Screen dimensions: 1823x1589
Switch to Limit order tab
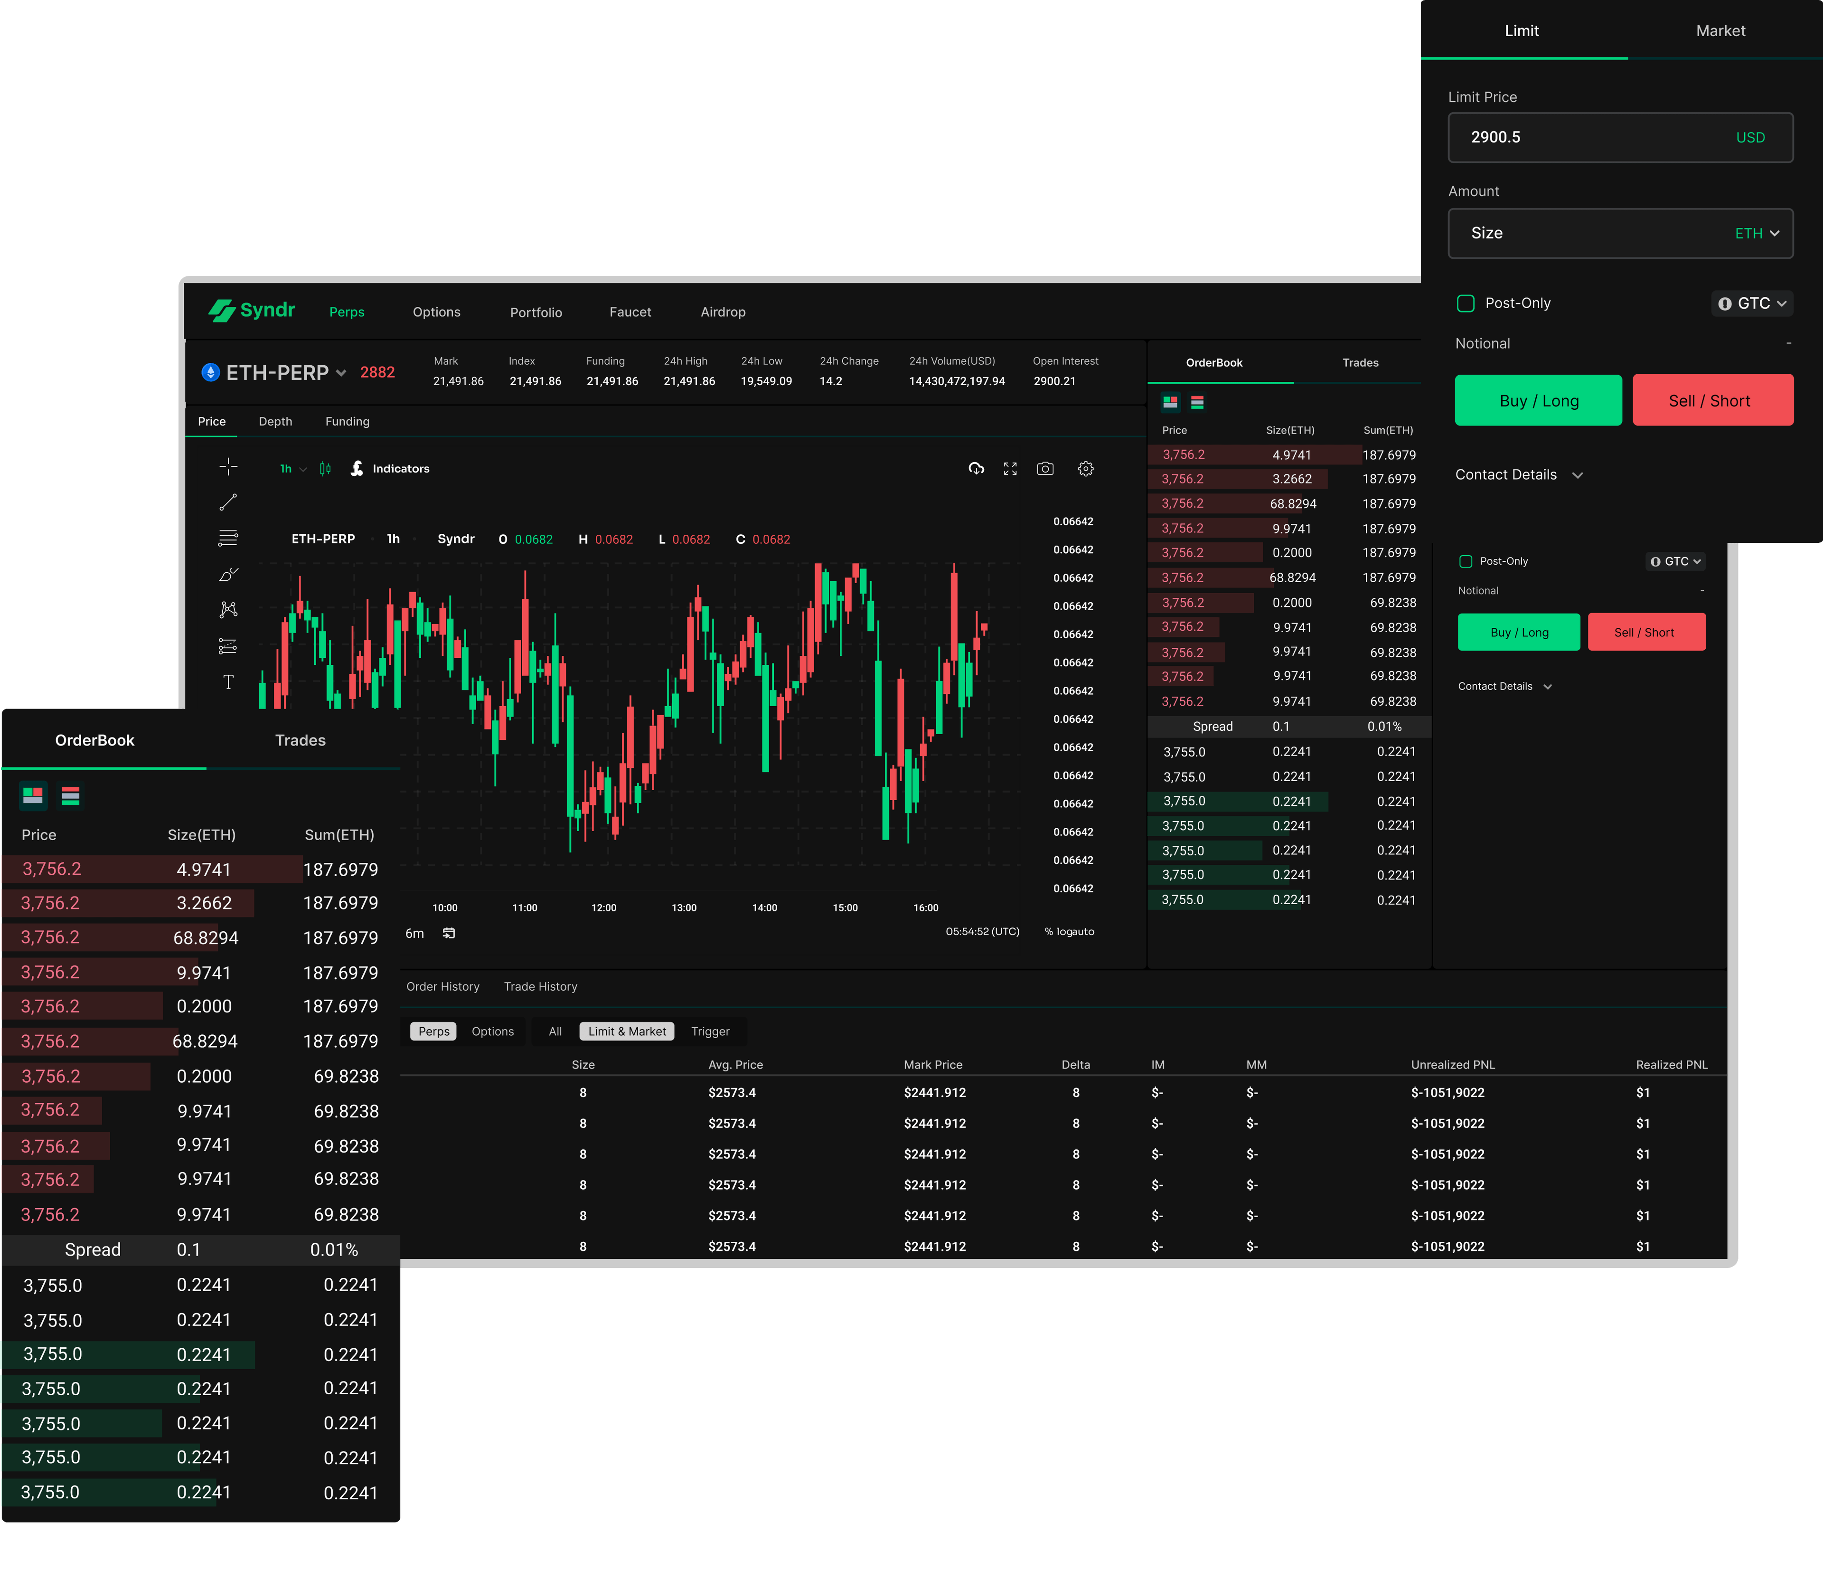(x=1522, y=30)
